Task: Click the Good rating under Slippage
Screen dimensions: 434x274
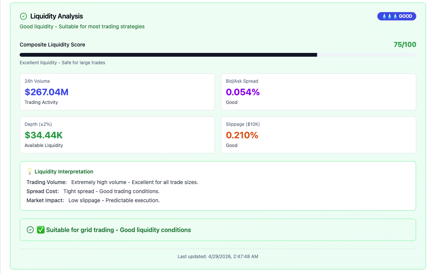Action: coord(232,146)
